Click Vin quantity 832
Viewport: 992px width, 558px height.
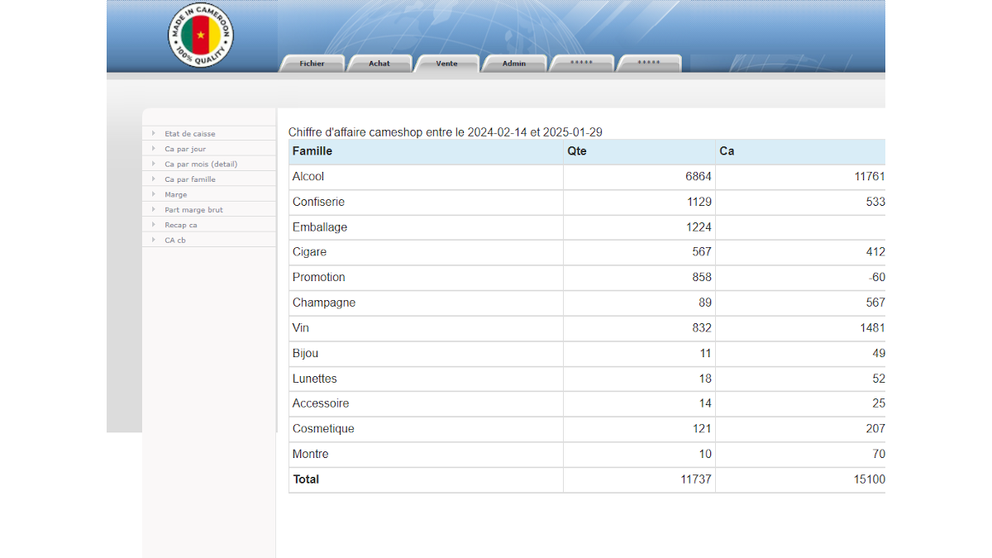tap(702, 328)
